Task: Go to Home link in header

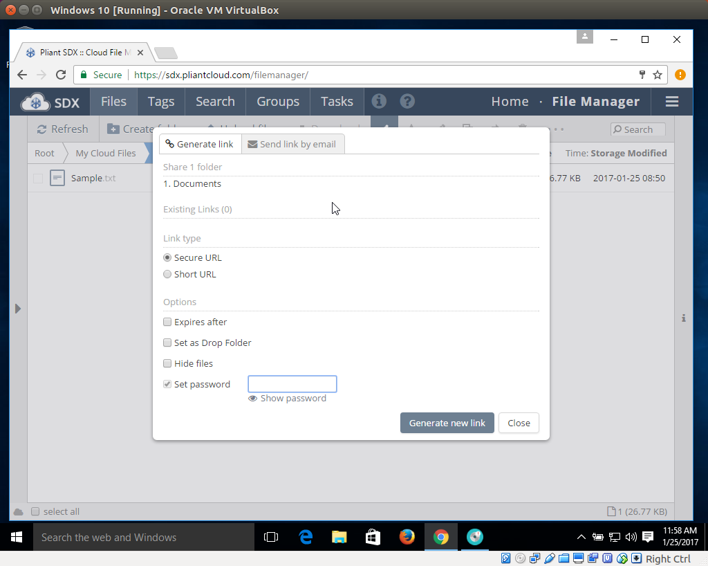Action: pyautogui.click(x=510, y=102)
